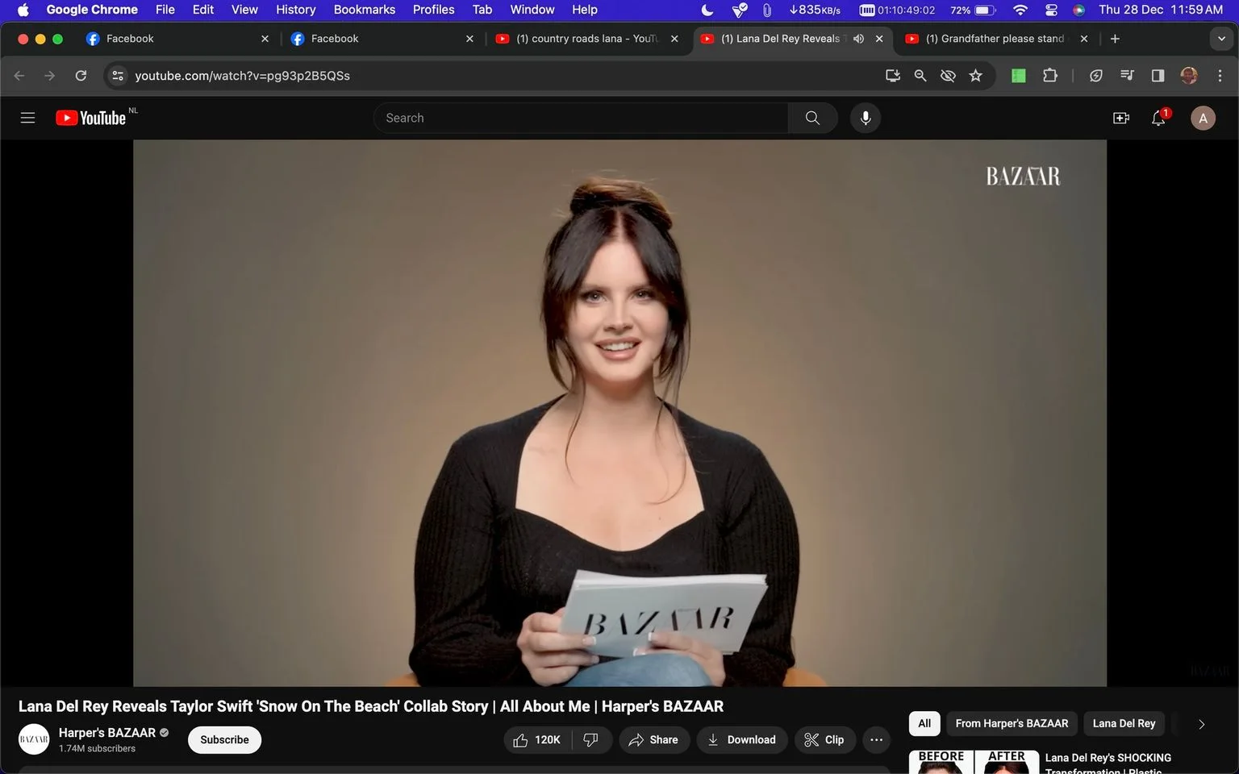
Task: Mute the tab via speaker icon
Action: pos(859,39)
